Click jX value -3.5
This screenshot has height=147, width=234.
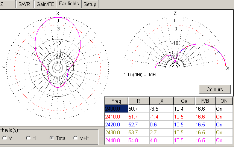click(x=161, y=109)
